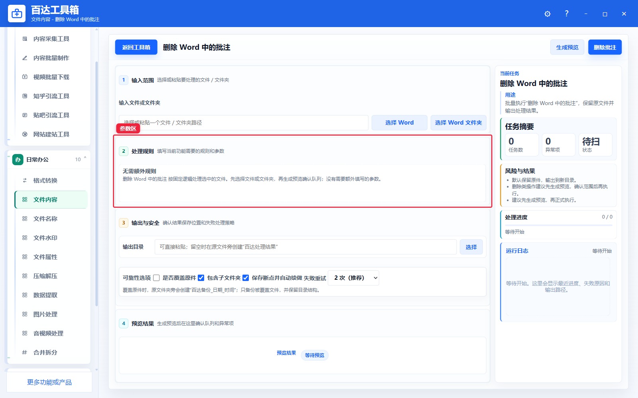The image size is (638, 398).
Task: Click the 文件内容 grid icon
Action: click(25, 199)
